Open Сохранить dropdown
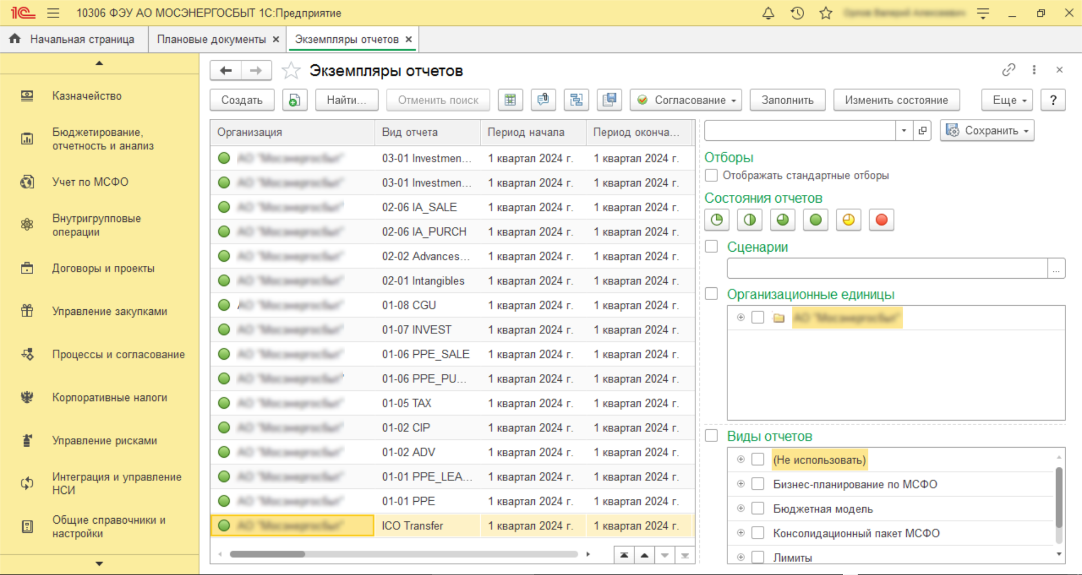The width and height of the screenshot is (1082, 575). click(x=987, y=131)
